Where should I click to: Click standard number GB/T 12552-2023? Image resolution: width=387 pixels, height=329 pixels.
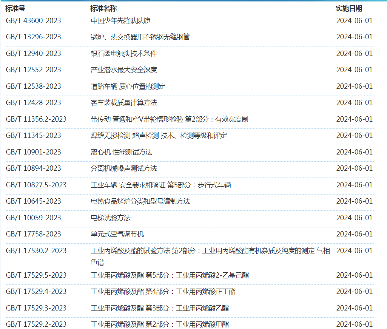coord(33,70)
